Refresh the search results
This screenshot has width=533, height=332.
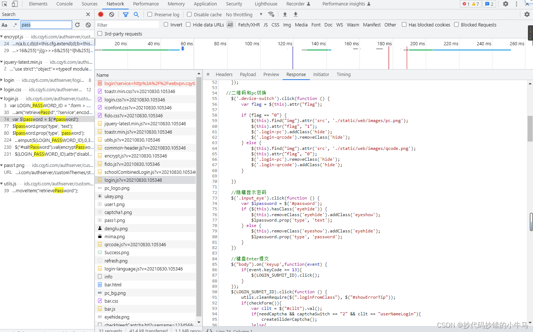coord(78,25)
